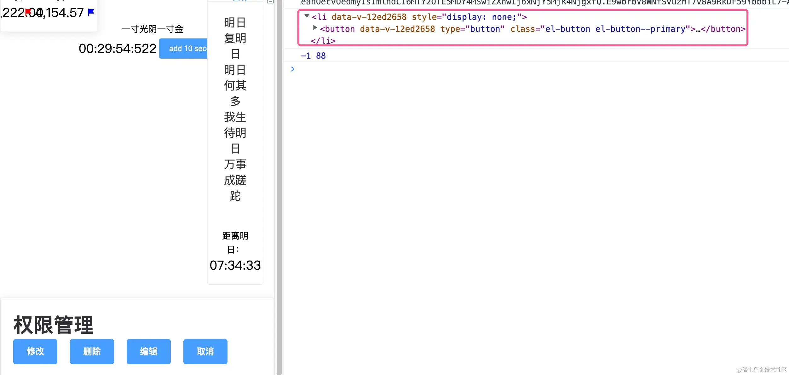This screenshot has width=789, height=375.
Task: Expand the el-button element node
Action: pos(315,28)
